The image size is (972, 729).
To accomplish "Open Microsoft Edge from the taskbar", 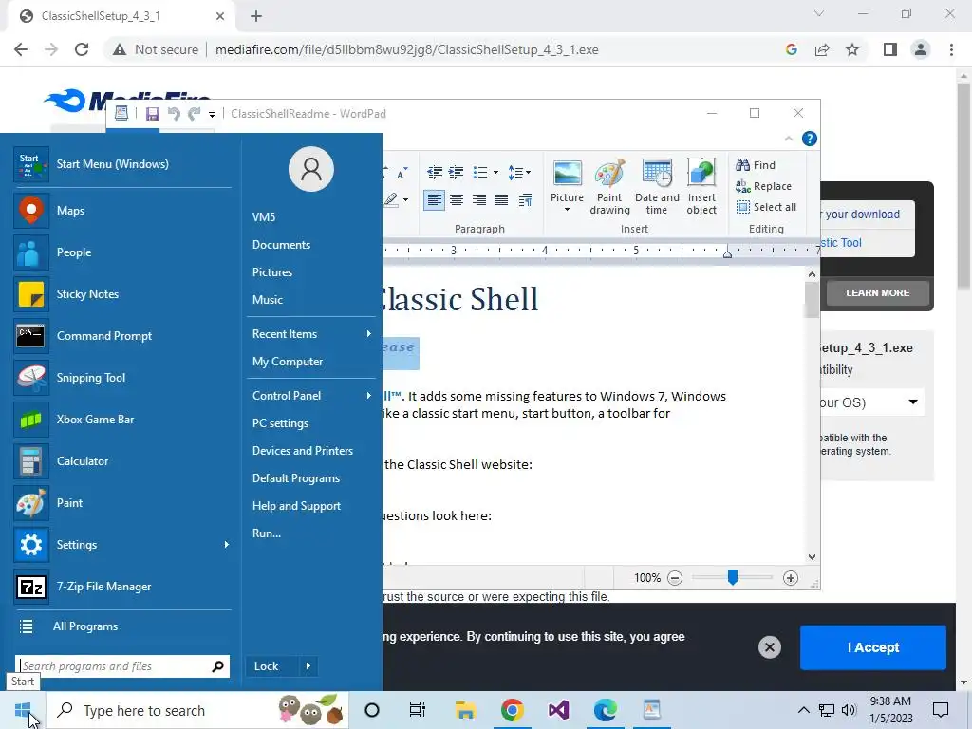I will [605, 710].
